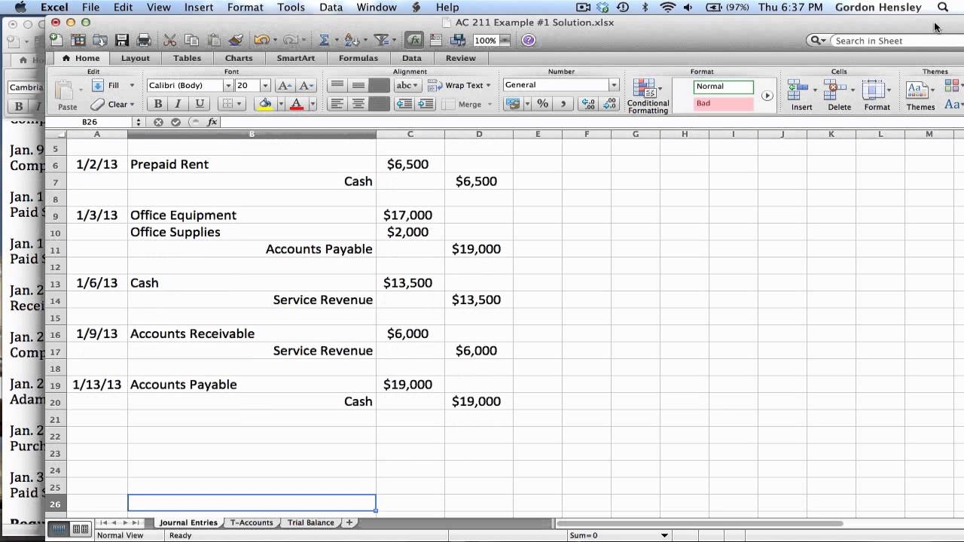The height and width of the screenshot is (542, 964).
Task: Align text left in cell
Action: pyautogui.click(x=337, y=104)
